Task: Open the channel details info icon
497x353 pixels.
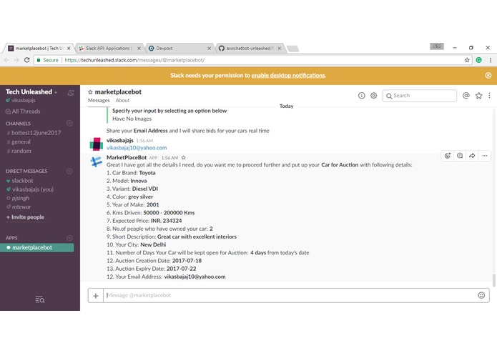Action: [x=361, y=96]
